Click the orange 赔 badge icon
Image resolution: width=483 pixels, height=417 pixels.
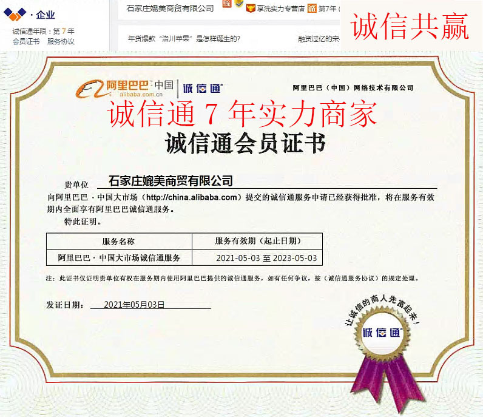(227, 4)
